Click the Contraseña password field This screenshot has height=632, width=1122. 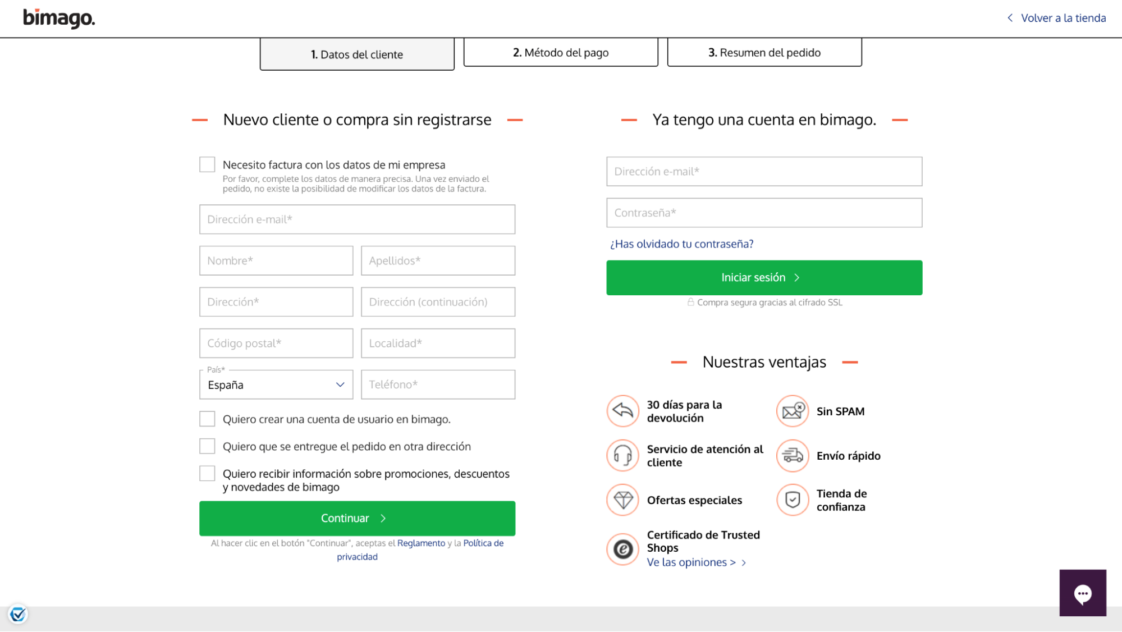click(764, 213)
